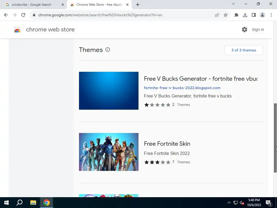Click Themes label under Free V Bucks Generator
The width and height of the screenshot is (277, 208).
point(184,105)
